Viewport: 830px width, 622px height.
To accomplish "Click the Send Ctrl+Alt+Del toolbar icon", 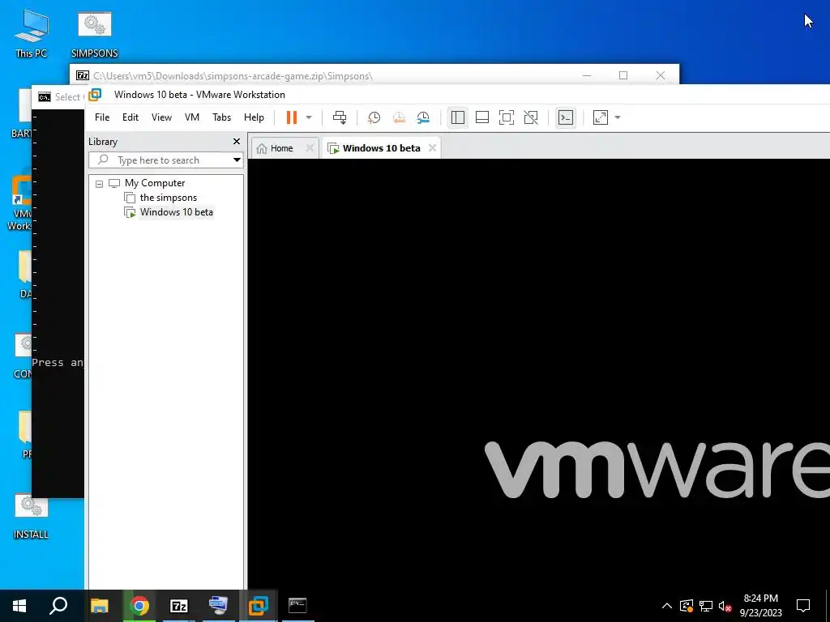I will point(340,117).
